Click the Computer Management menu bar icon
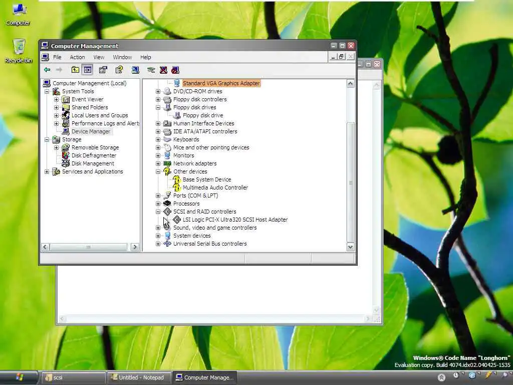513x385 pixels. click(x=46, y=57)
